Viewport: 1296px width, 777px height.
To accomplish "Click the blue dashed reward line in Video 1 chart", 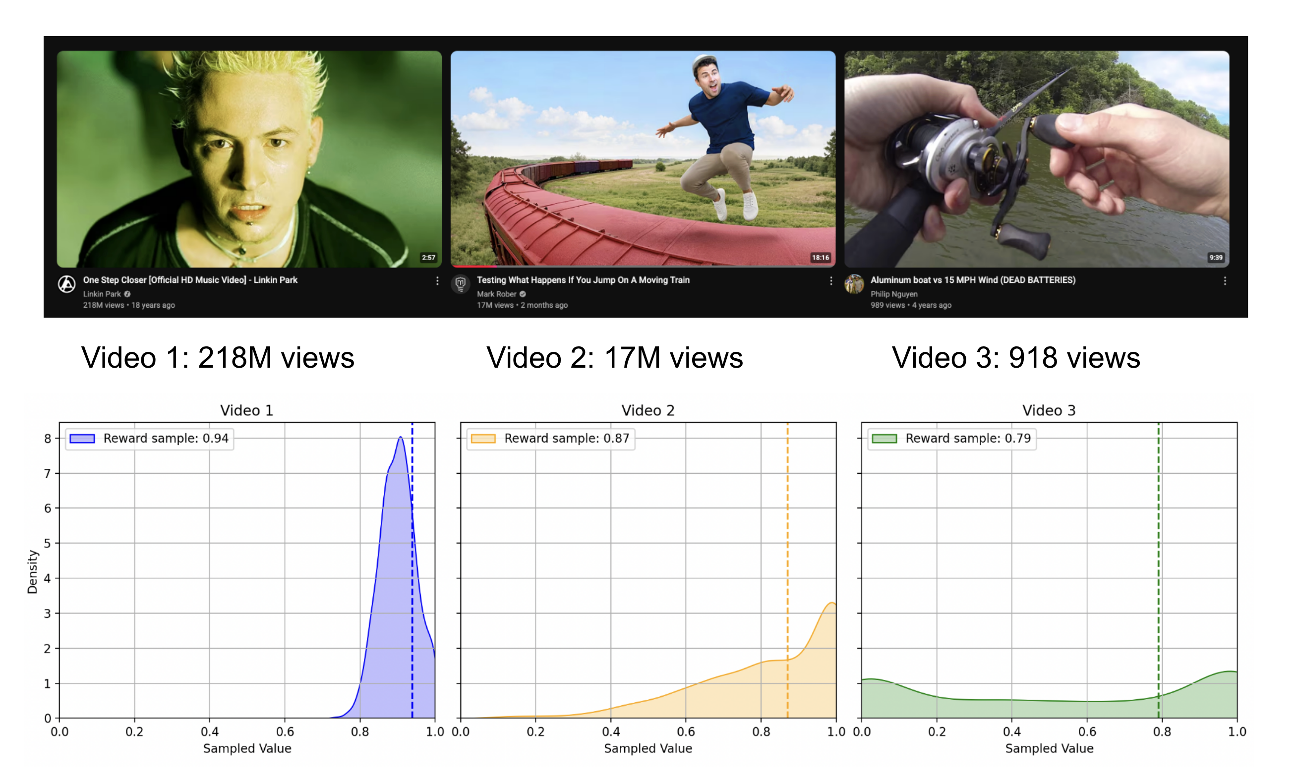I will 412,571.
